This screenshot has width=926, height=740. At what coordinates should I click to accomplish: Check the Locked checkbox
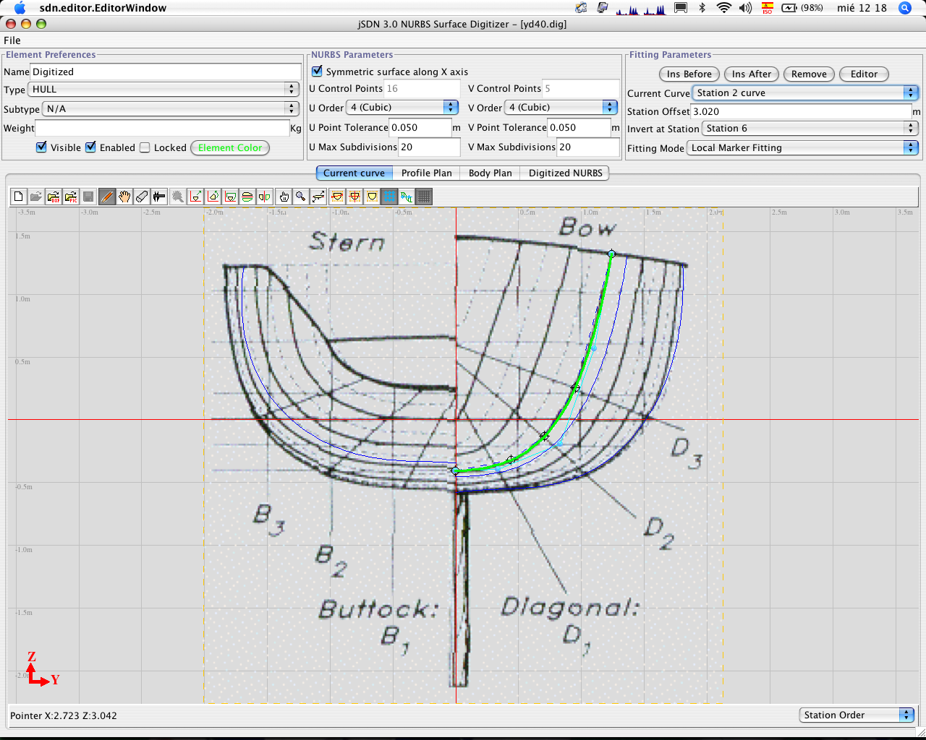(145, 147)
